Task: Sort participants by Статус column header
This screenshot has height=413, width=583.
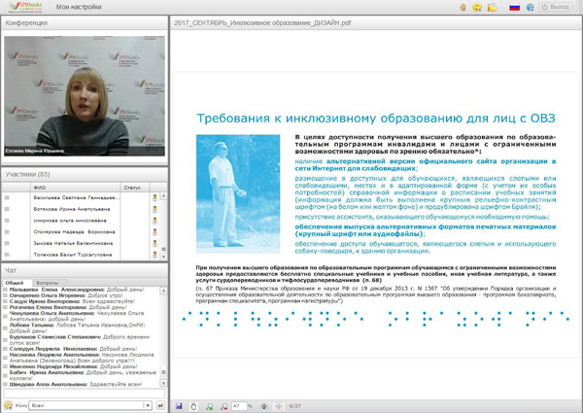Action: click(135, 188)
